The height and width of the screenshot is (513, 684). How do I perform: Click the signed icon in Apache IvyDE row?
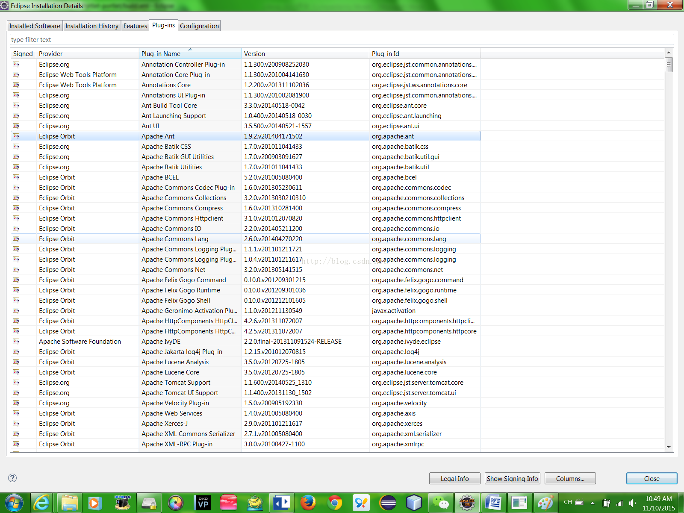(x=16, y=342)
